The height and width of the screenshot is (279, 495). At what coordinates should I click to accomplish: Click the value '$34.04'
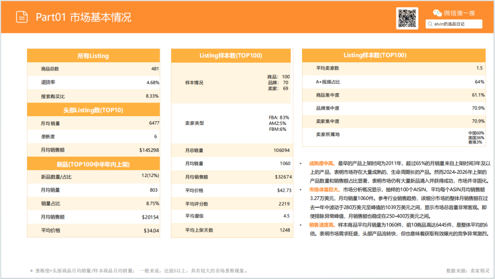[151, 231]
